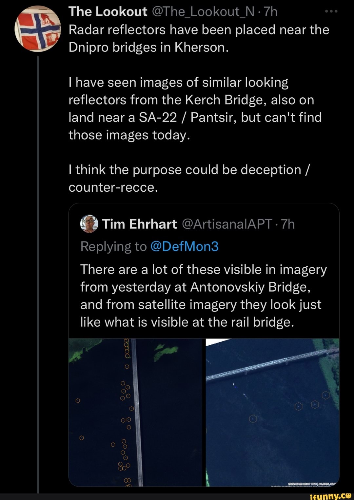The image size is (354, 500).
Task: Open the three-dot more options menu
Action: click(x=331, y=12)
